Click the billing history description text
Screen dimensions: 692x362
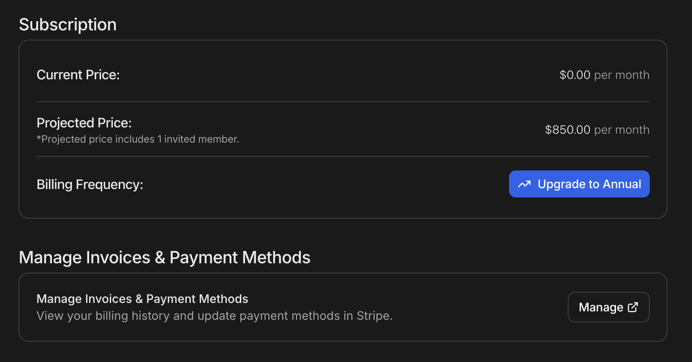point(215,316)
